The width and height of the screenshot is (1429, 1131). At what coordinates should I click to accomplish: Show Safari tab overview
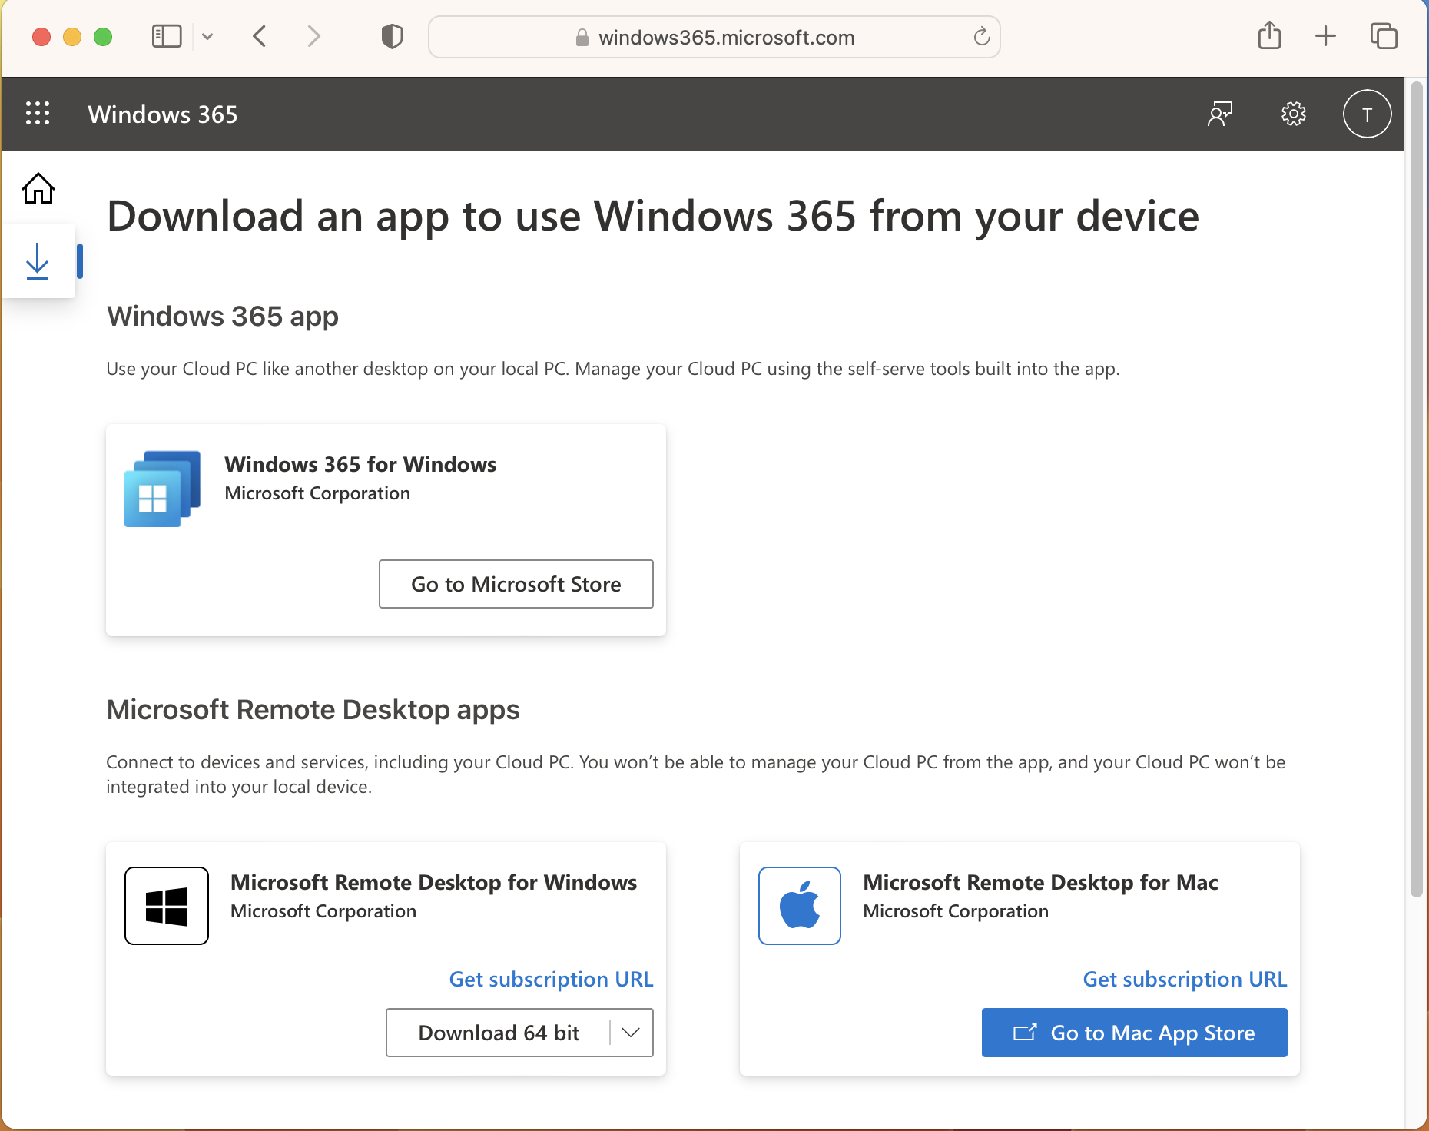point(1384,36)
